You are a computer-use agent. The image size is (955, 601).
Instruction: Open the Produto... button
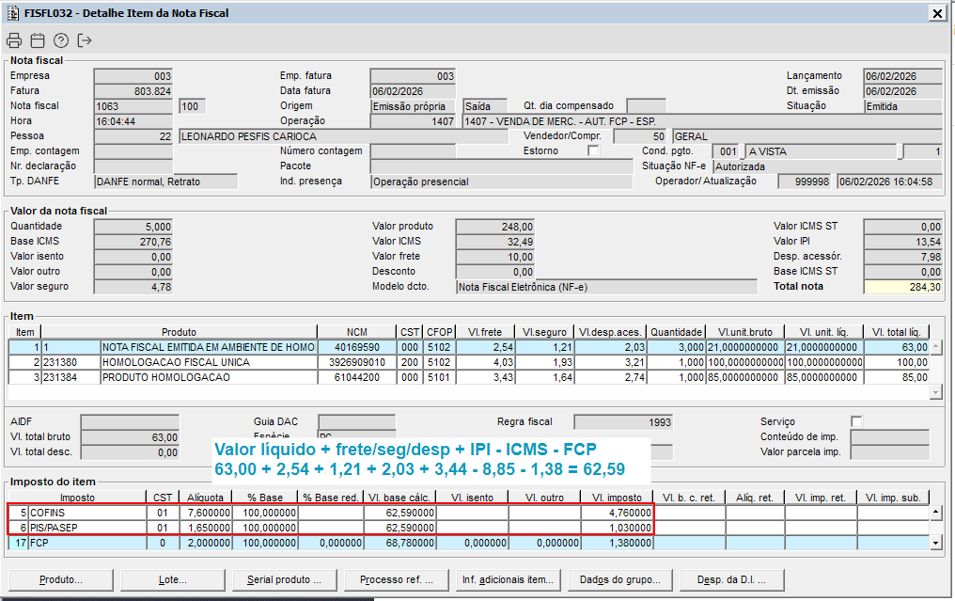[60, 579]
